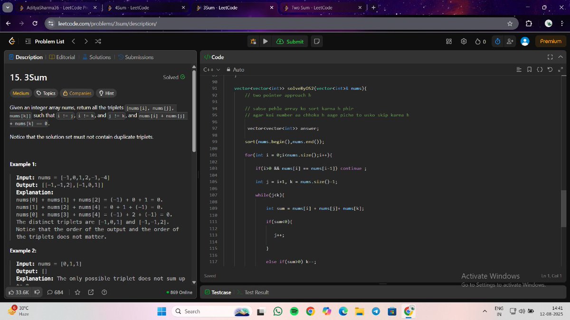570x320 pixels.
Task: Open the C++ language dropdown
Action: tap(212, 70)
